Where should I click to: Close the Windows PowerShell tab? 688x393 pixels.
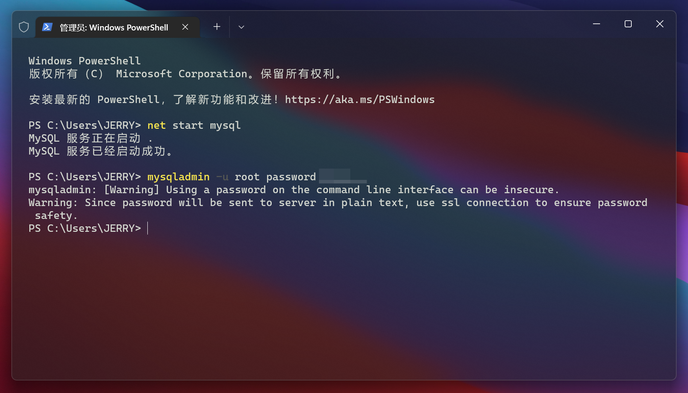point(185,27)
